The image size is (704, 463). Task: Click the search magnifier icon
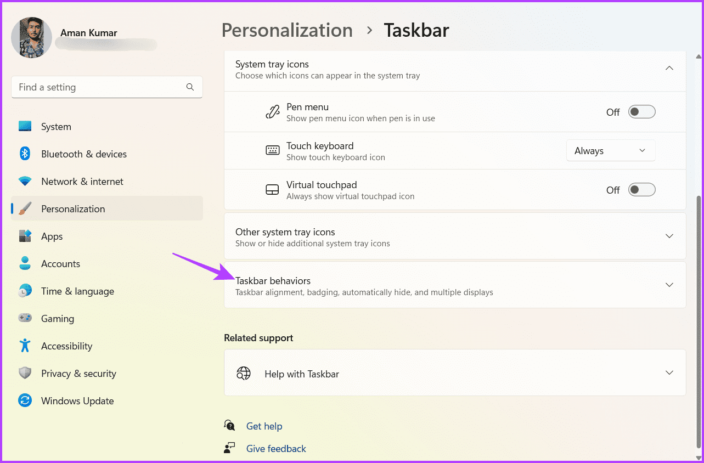tap(190, 87)
